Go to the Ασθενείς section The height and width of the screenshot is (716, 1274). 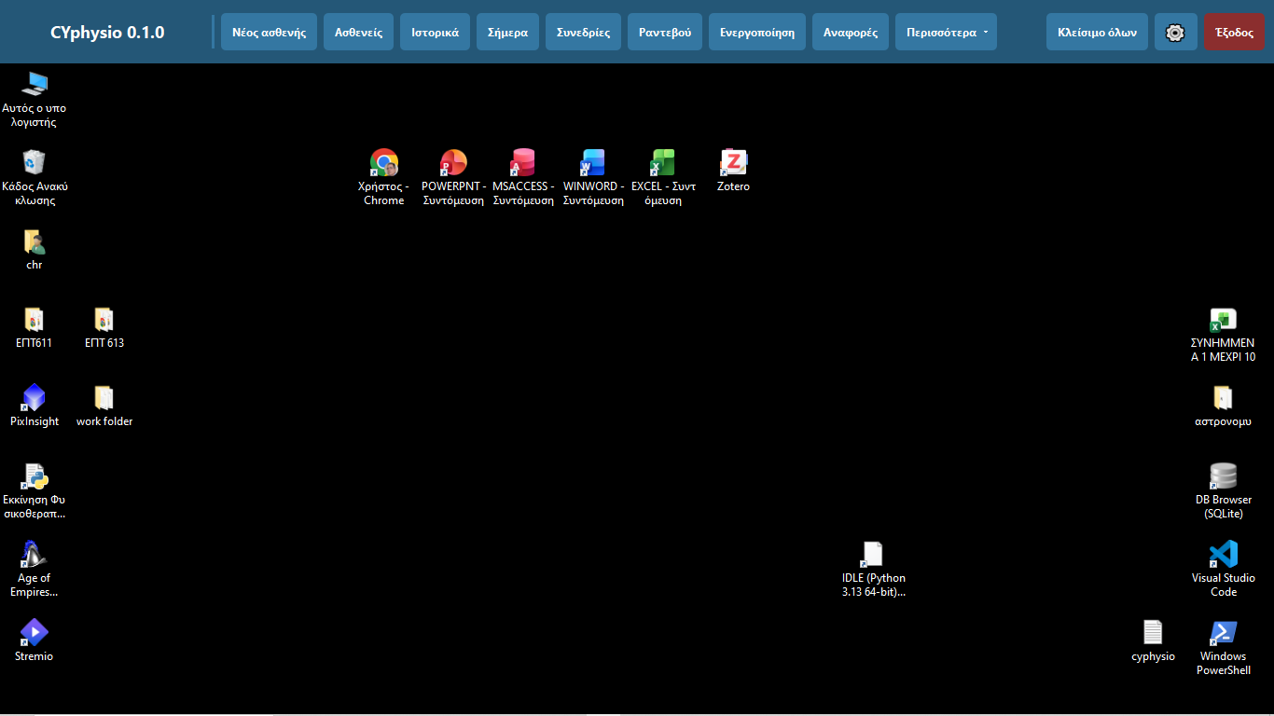[359, 32]
